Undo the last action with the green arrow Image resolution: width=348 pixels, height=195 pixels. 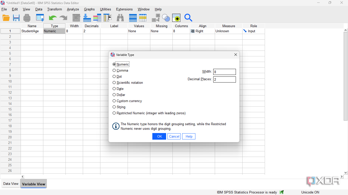[53, 18]
